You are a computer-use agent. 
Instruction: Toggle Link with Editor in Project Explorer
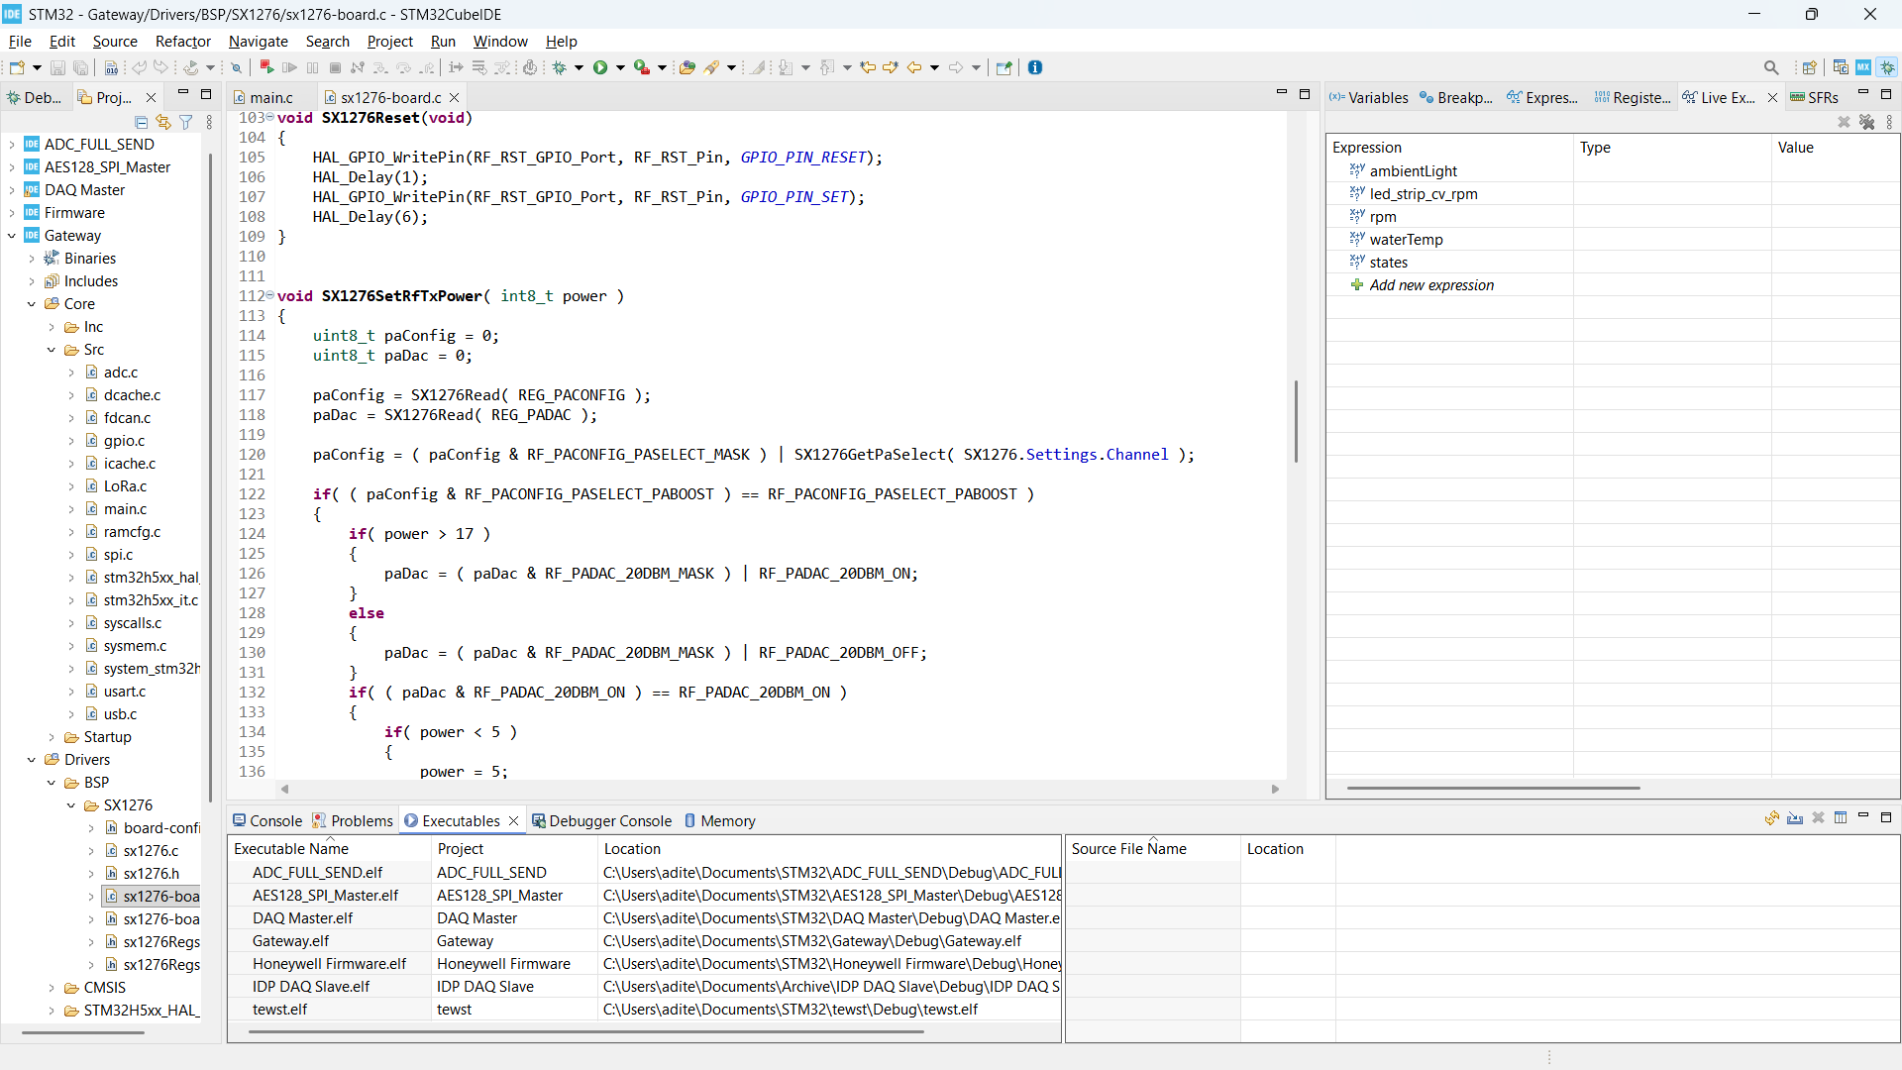point(163,122)
